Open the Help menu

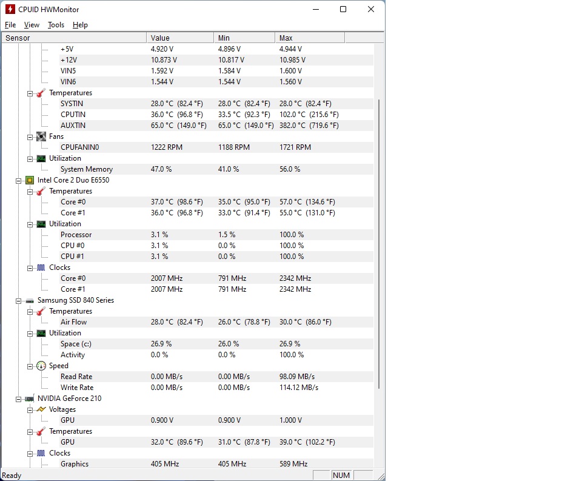click(x=80, y=25)
